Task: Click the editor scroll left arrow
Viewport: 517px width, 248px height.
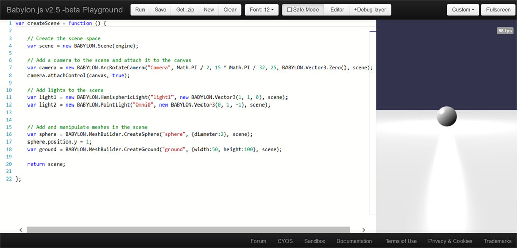Action: [x=21, y=230]
